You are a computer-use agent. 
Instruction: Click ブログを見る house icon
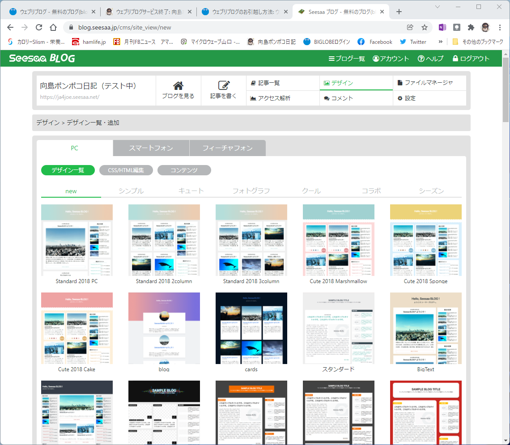click(178, 90)
